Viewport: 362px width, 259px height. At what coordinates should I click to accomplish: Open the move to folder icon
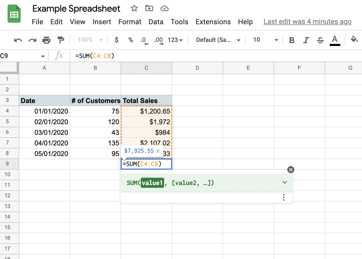pos(149,8)
